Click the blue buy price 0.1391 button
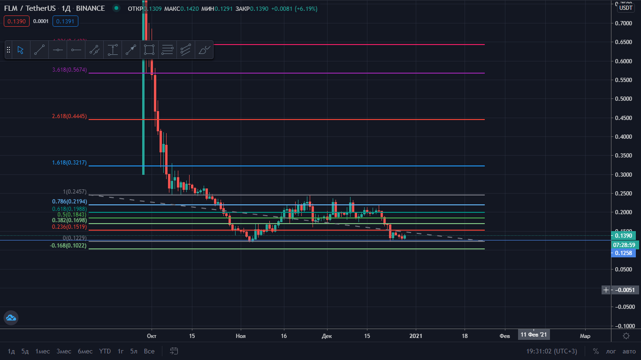Viewport: 641px width, 360px height. [65, 21]
